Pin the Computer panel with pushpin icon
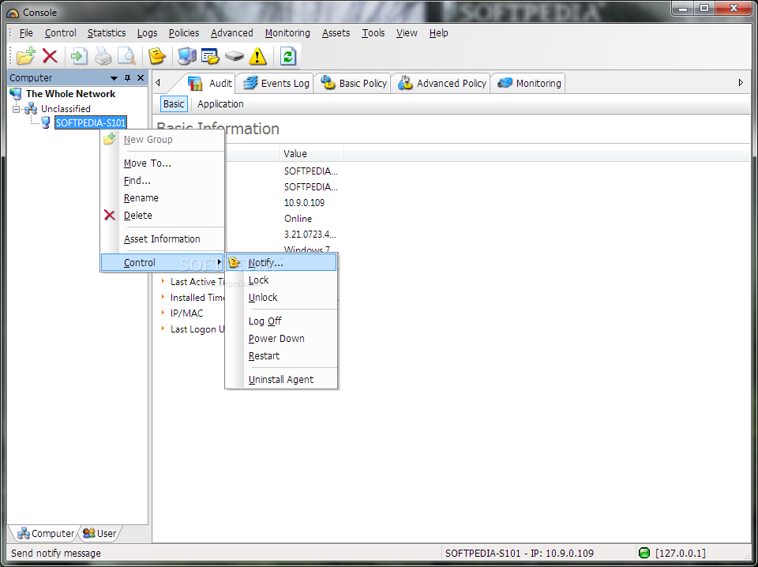758x567 pixels. coord(128,78)
